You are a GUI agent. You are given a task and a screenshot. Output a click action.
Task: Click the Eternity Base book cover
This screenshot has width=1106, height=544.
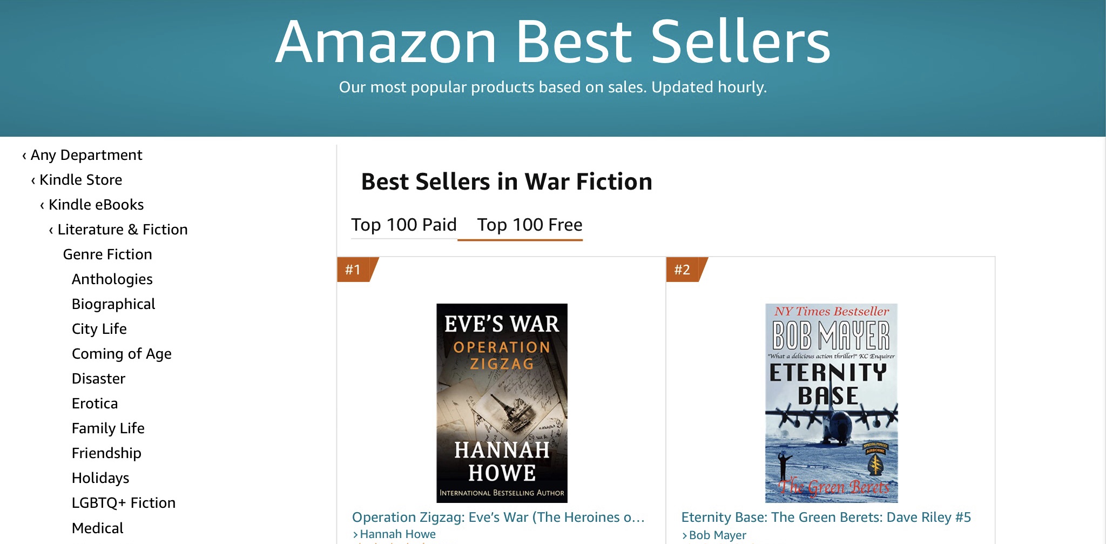[x=831, y=402]
